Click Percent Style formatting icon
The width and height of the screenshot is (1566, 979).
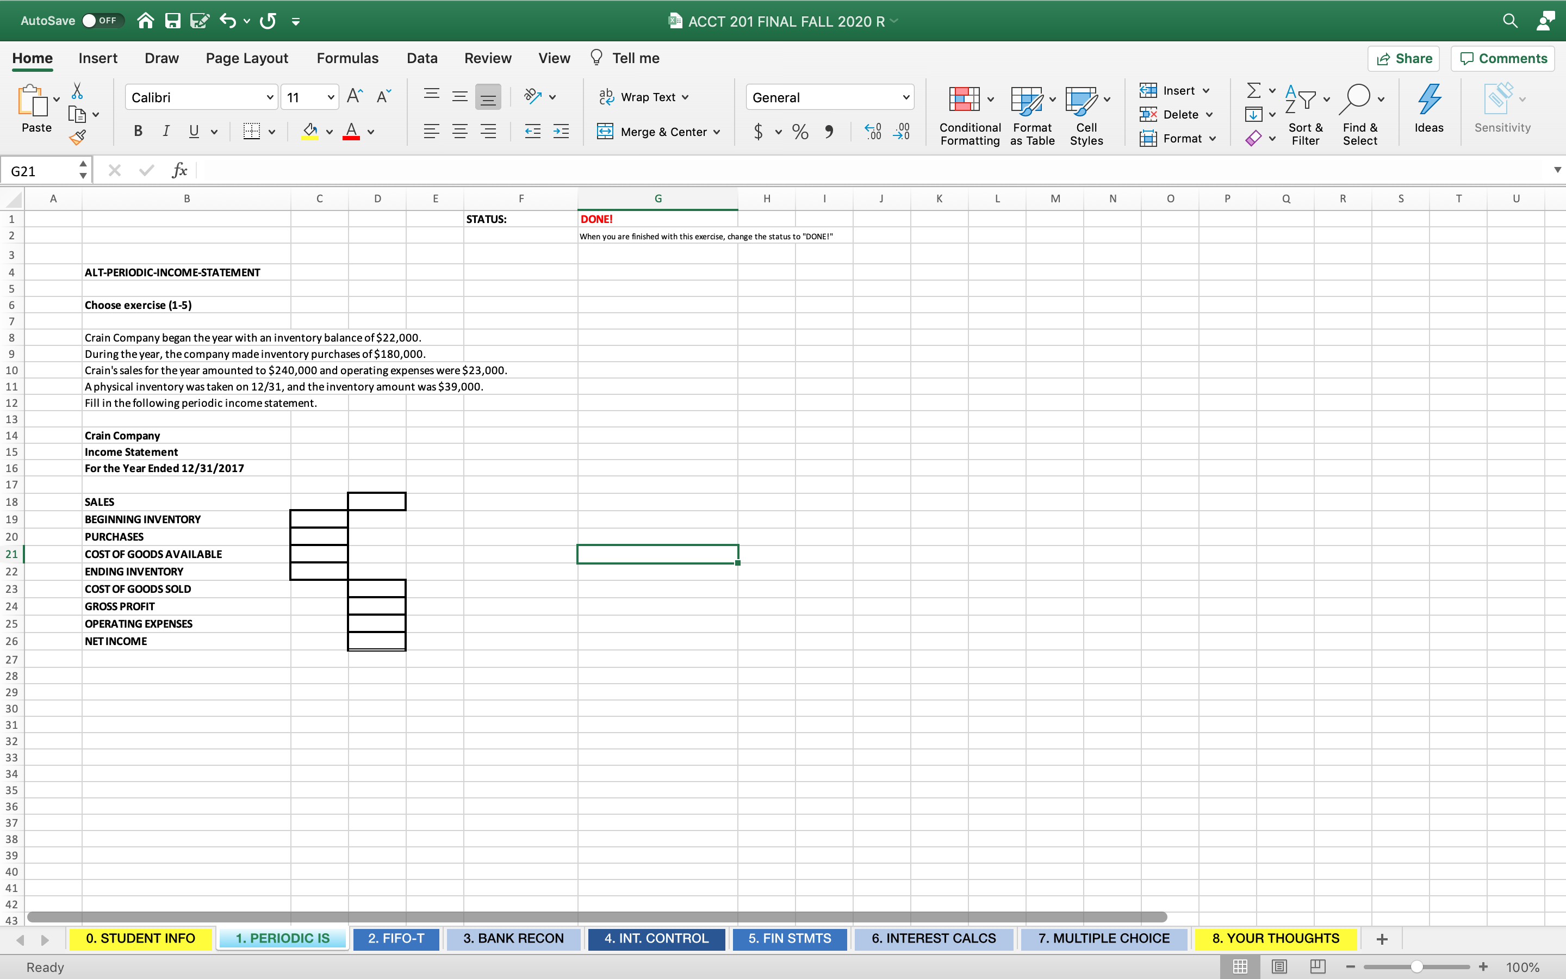[800, 132]
